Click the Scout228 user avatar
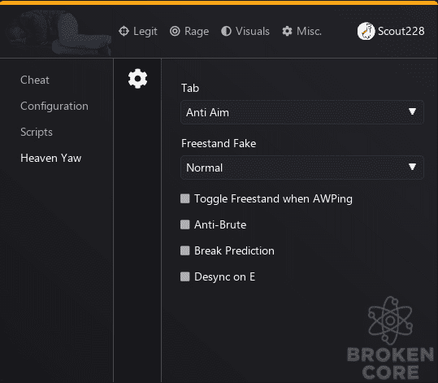This screenshot has width=438, height=383. point(366,31)
